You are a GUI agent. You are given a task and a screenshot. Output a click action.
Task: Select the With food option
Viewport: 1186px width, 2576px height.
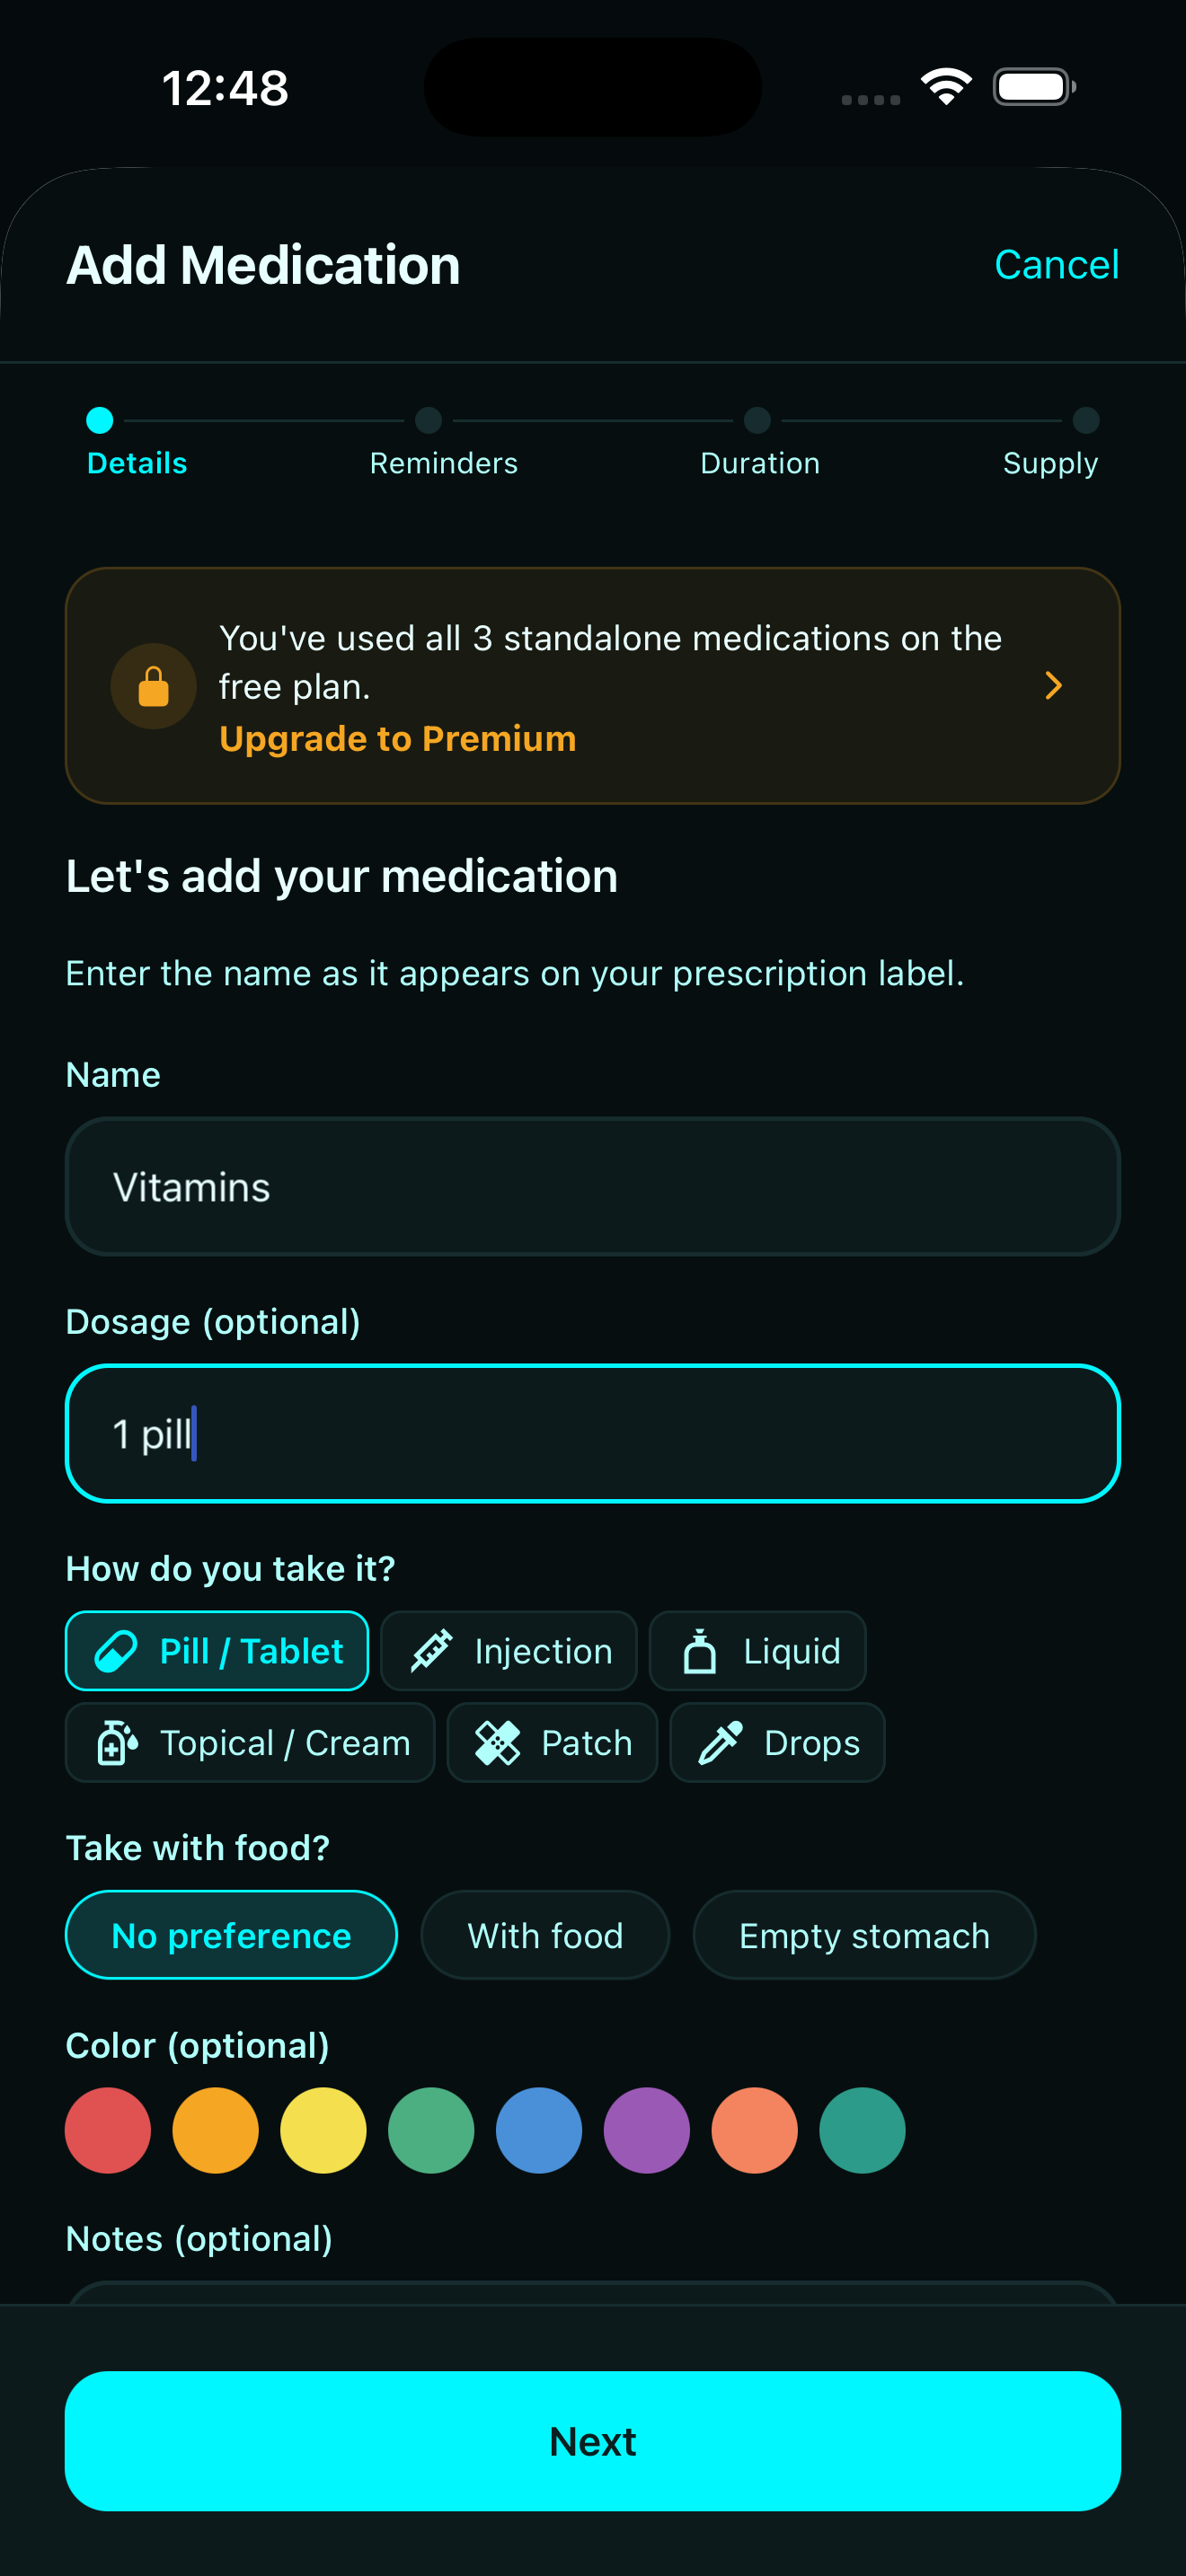(x=545, y=1934)
